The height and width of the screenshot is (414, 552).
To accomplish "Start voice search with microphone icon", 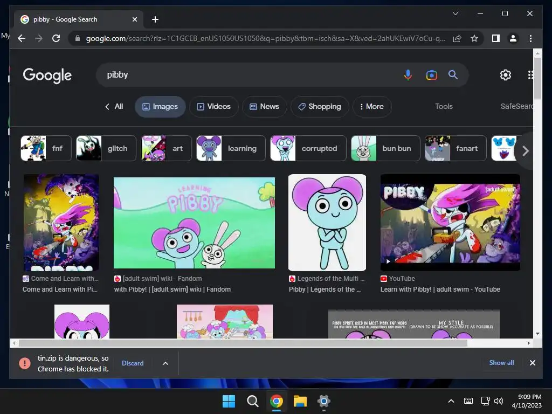I will (x=408, y=75).
